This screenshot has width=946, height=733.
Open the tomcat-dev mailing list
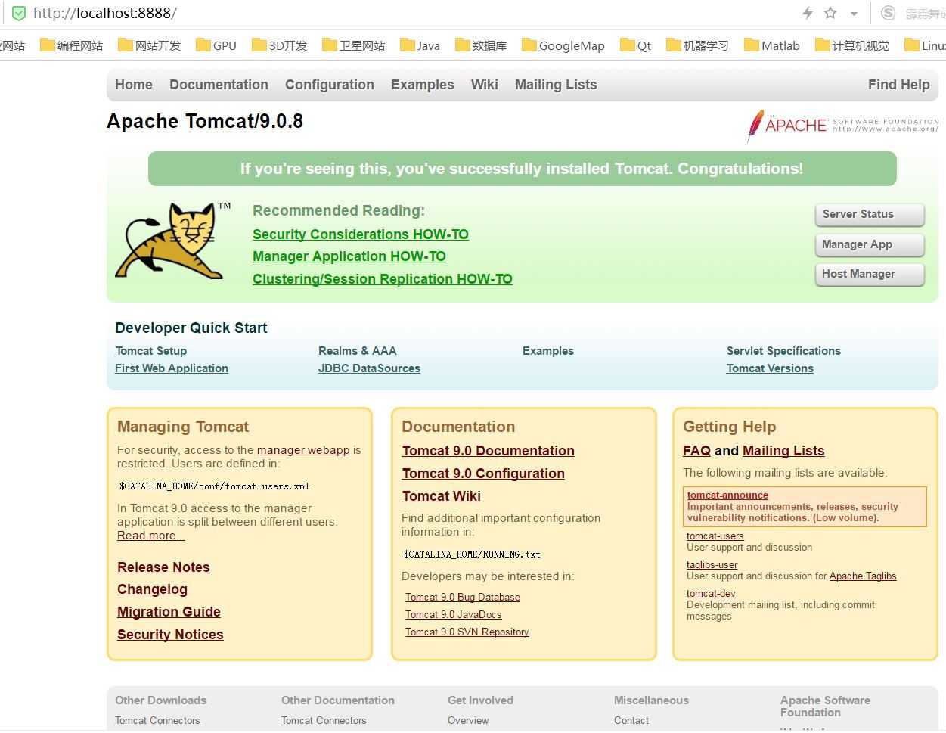(x=711, y=594)
